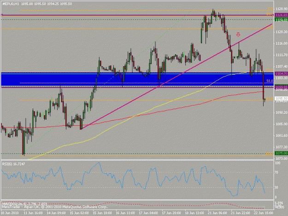Click the 1081.60 price axis label

282,135
